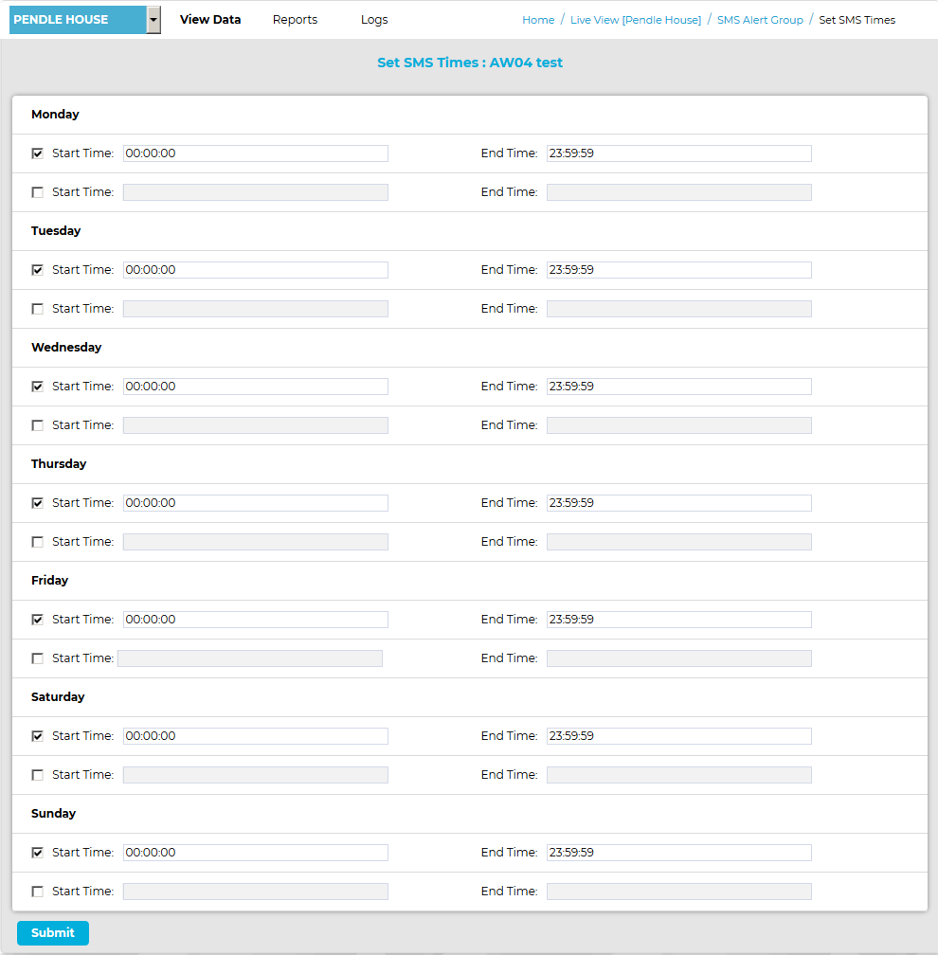Screen dimensions: 938x955
Task: Open the View Data menu
Action: click(210, 20)
